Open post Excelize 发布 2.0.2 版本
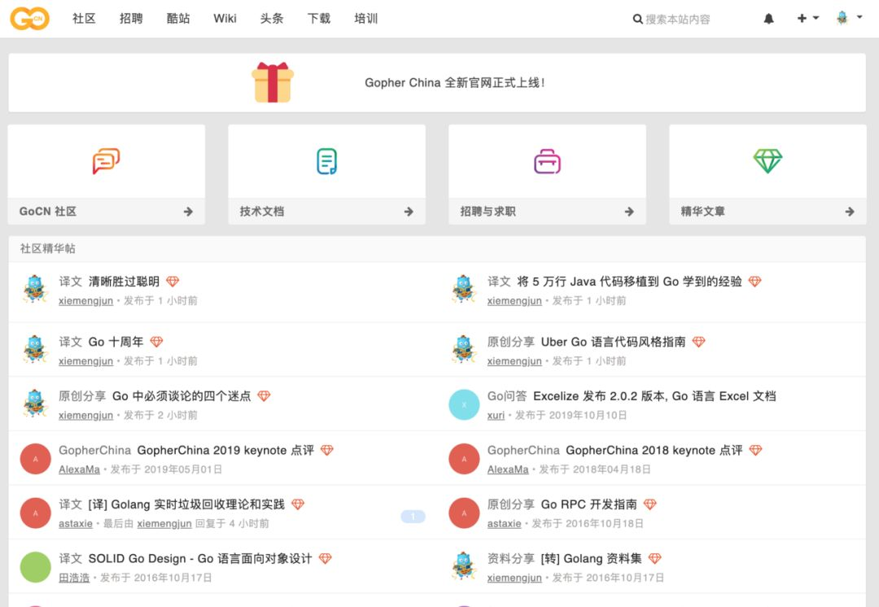 654,396
